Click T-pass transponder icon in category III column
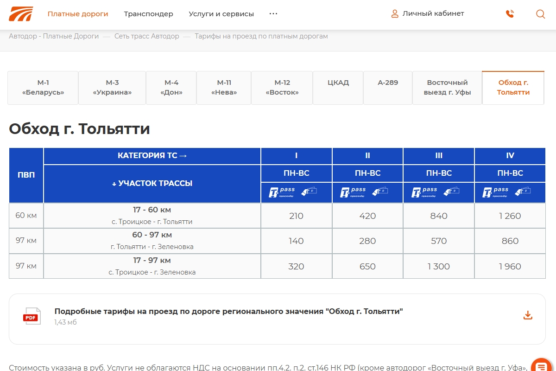The height and width of the screenshot is (371, 556). click(x=425, y=192)
